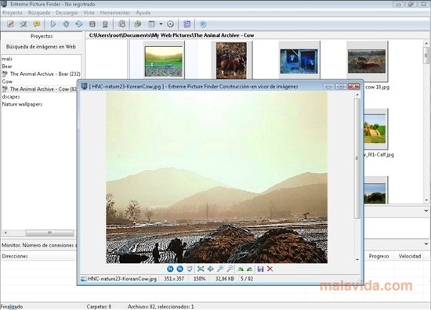The image size is (431, 310).
Task: Select Nature wallpapers in the project tree
Action: [x=22, y=104]
